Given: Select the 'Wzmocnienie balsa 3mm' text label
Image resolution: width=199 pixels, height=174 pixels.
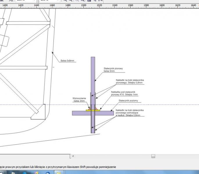Looking at the screenshot, I should (x=79, y=99).
